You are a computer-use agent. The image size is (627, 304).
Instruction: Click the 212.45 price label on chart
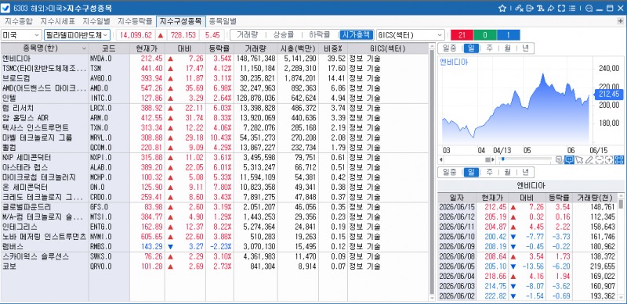[x=609, y=94]
